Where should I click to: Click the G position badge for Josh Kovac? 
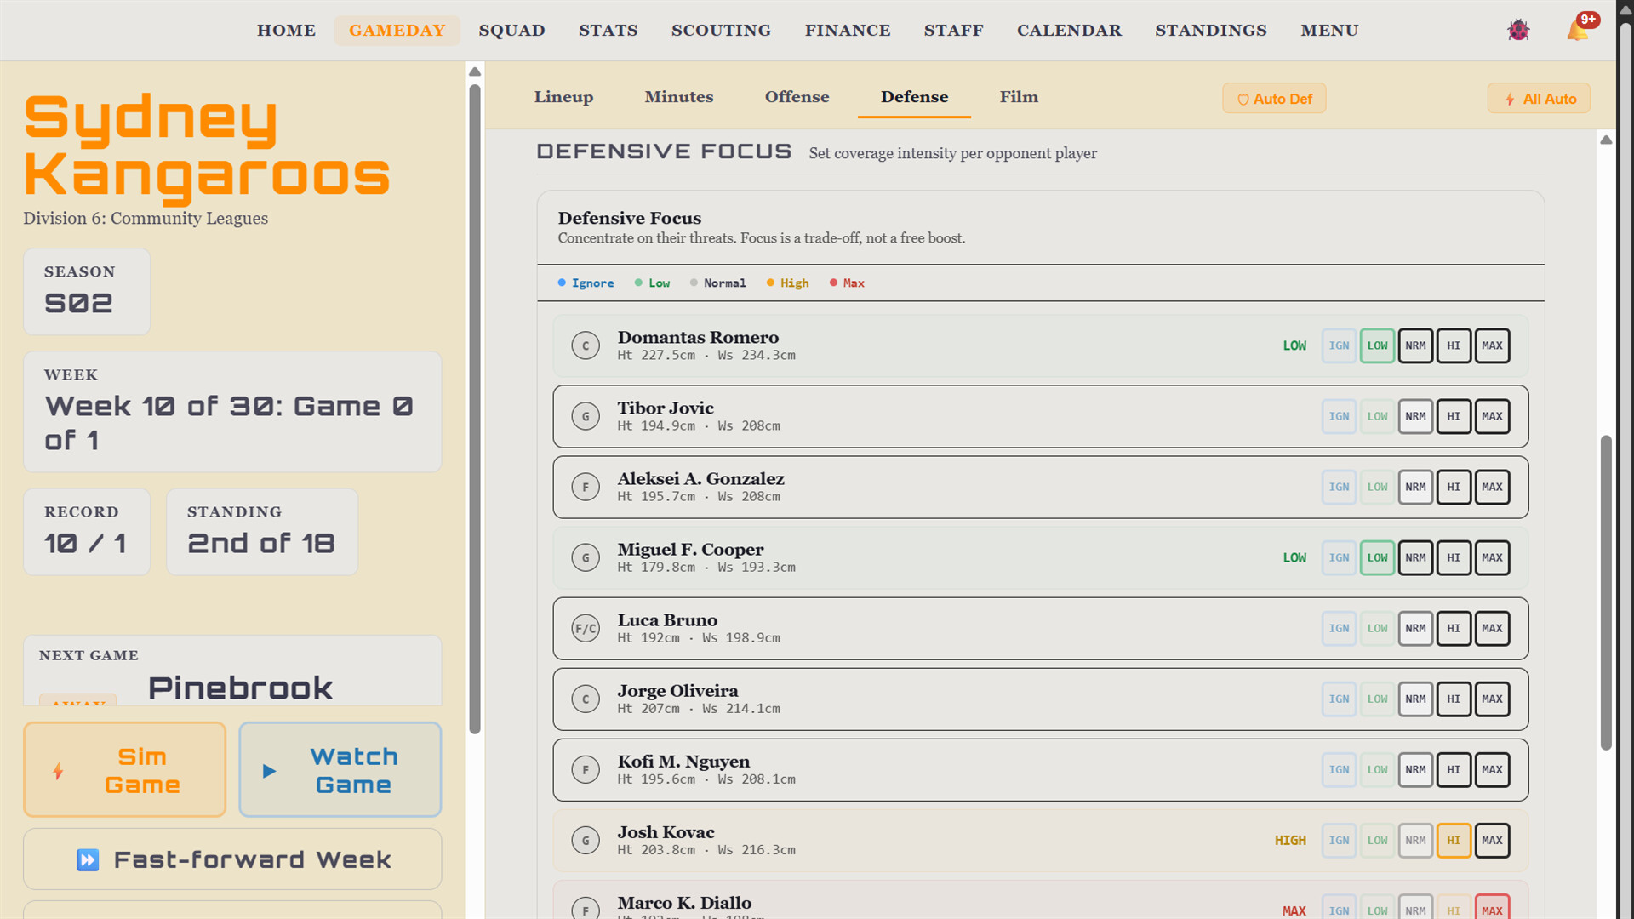click(x=586, y=840)
